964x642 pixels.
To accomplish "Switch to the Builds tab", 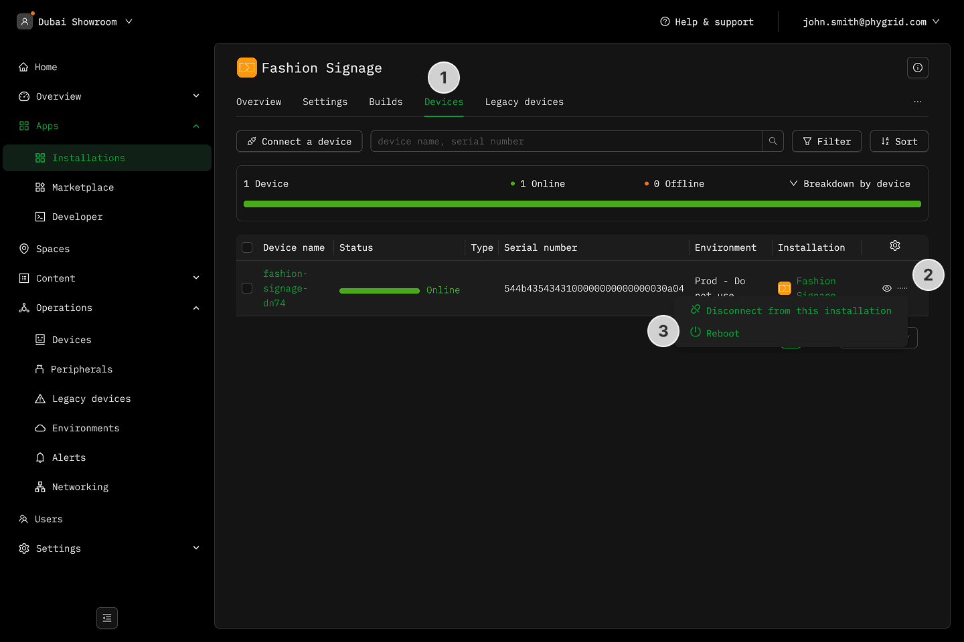I will pos(386,102).
